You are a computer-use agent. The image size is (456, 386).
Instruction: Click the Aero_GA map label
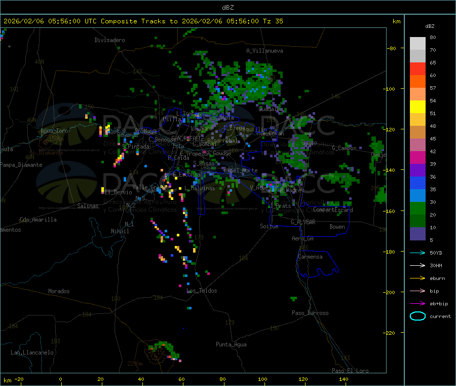click(303, 238)
